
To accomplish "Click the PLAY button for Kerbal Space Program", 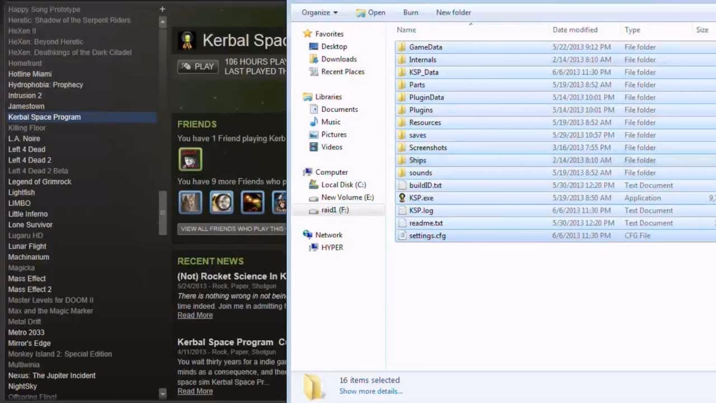I will [197, 66].
